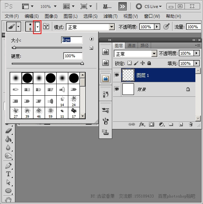
Task: Open the fx layer style menu
Action: click(x=142, y=124)
